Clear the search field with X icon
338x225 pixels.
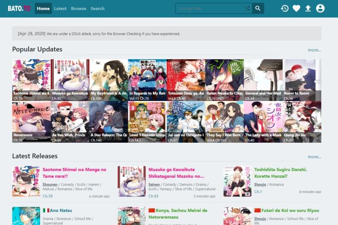pyautogui.click(x=248, y=9)
